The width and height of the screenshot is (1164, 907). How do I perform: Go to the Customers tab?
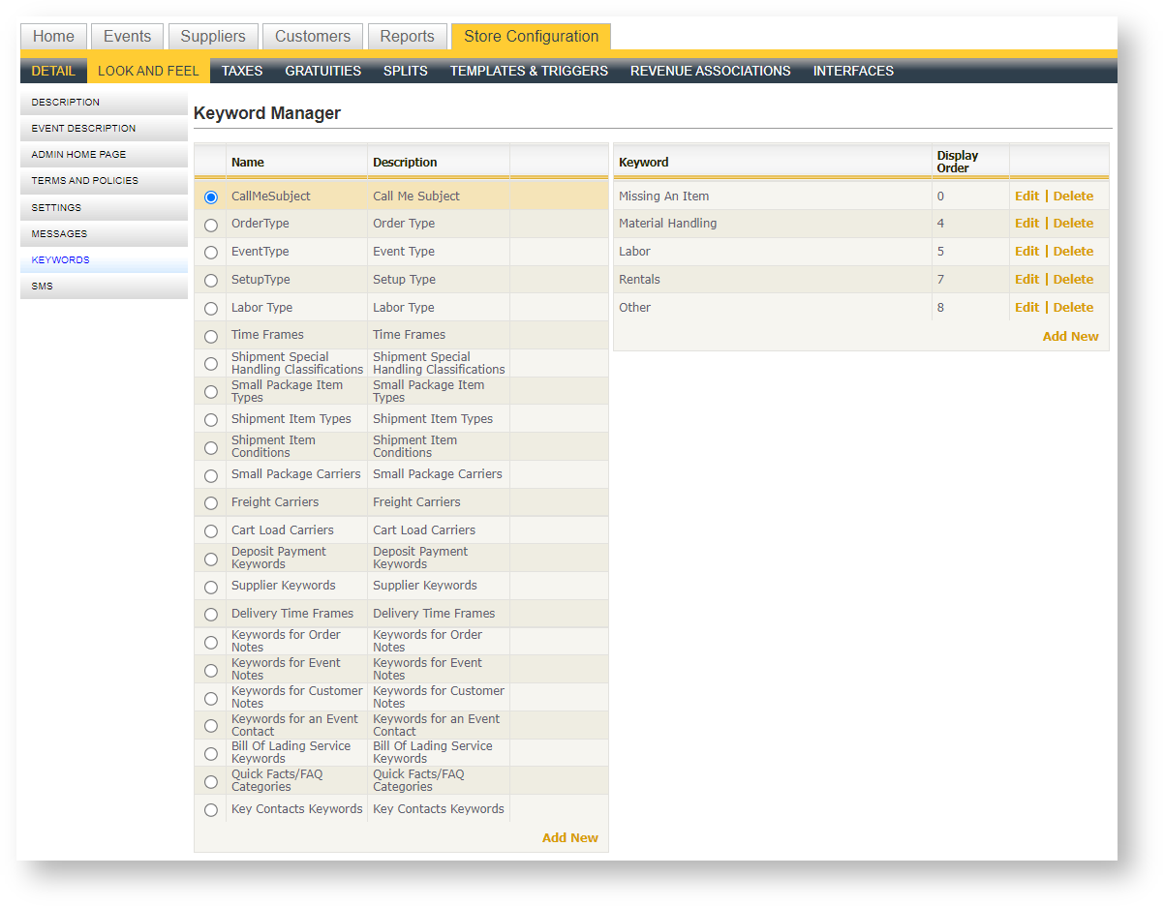coord(313,37)
